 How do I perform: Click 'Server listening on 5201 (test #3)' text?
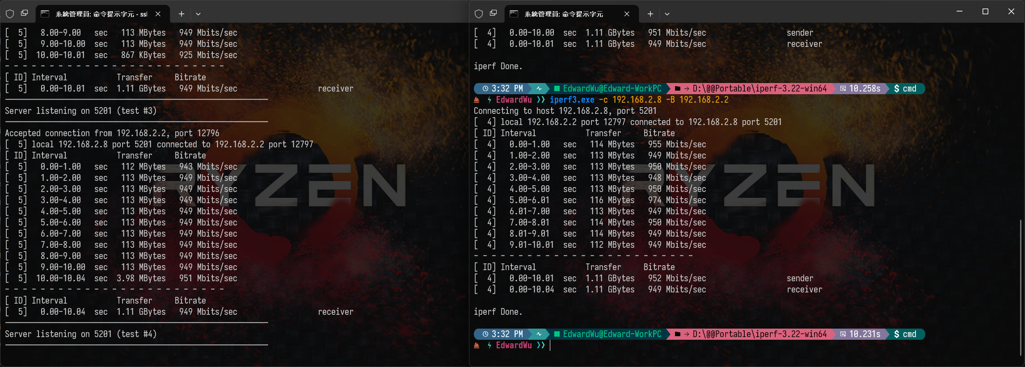coord(81,111)
